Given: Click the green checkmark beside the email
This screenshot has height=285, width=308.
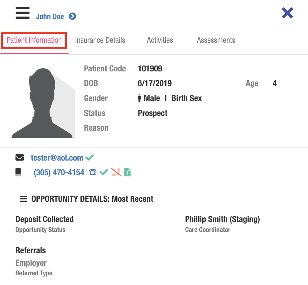Looking at the screenshot, I should 90,157.
